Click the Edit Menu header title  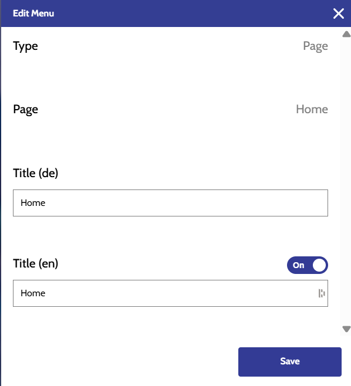pos(33,13)
